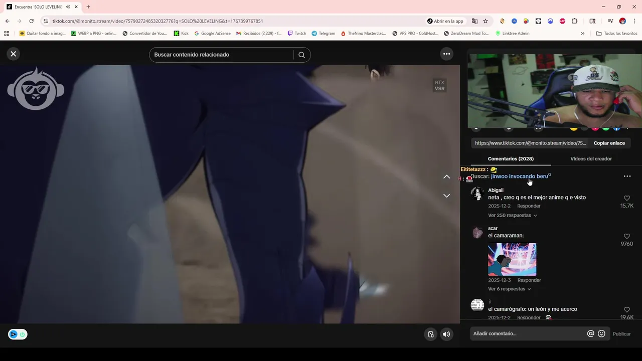642x361 pixels.
Task: Open the 'Telegram' bookmark
Action: coord(323,34)
